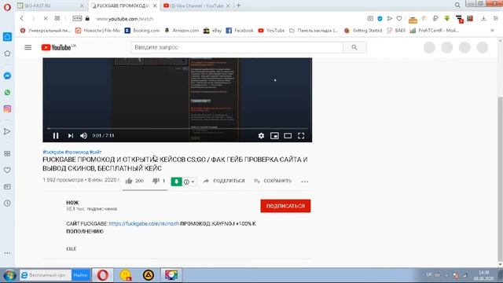Open the Amazon.com bookmark
This screenshot has width=503, height=283.
[x=182, y=31]
